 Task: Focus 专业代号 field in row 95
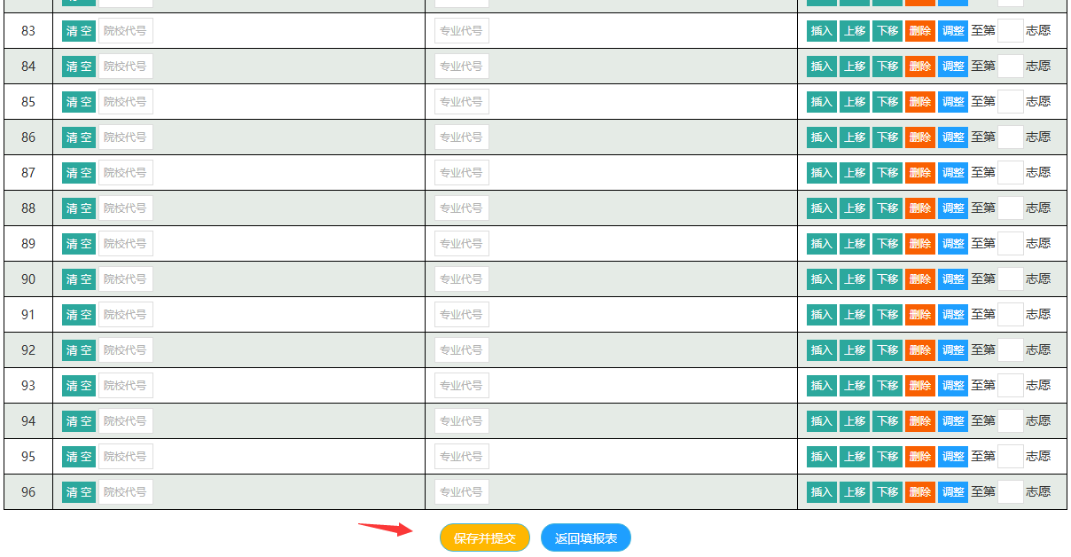pos(462,457)
